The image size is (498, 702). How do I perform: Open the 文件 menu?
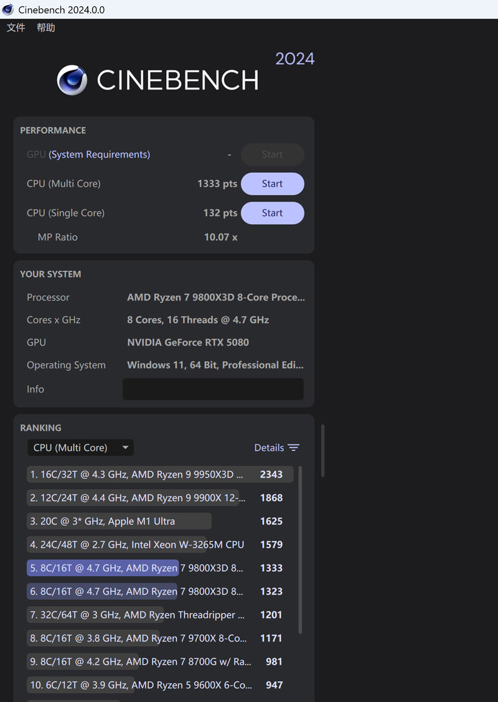coord(16,27)
